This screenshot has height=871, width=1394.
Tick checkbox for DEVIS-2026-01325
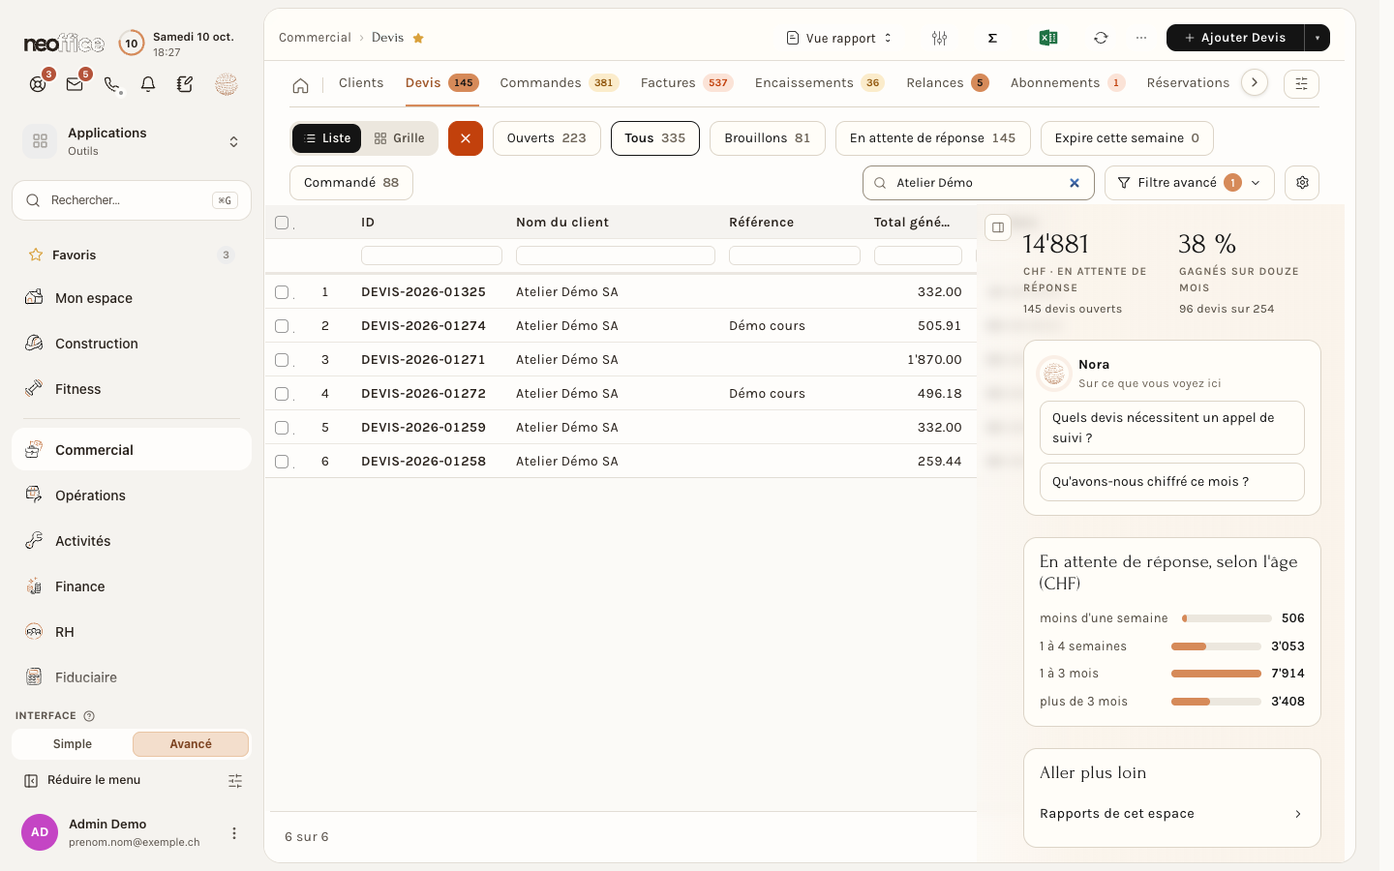pos(282,292)
